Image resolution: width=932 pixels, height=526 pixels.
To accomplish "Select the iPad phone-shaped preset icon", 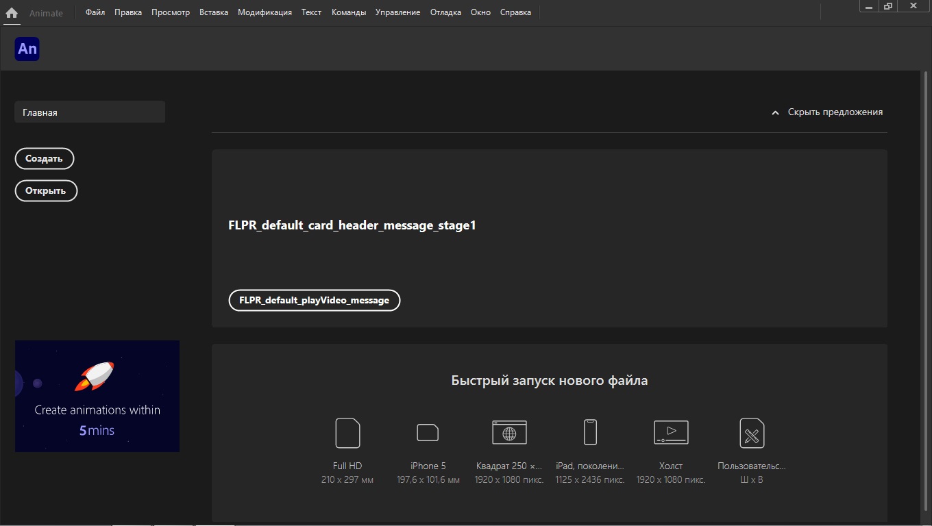I will point(590,433).
